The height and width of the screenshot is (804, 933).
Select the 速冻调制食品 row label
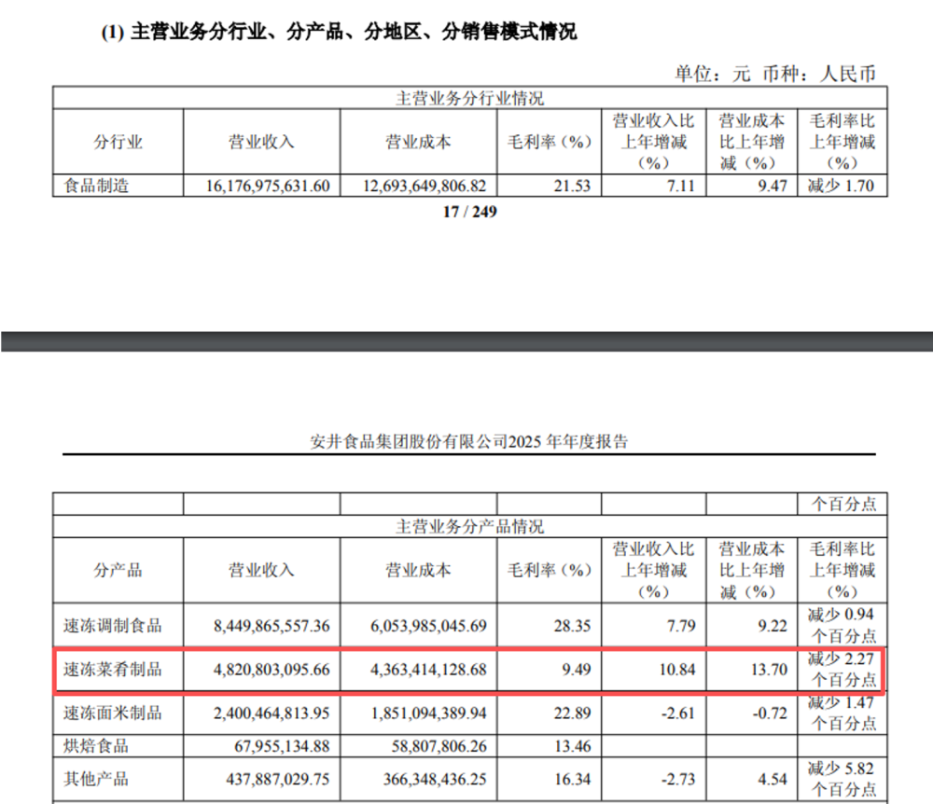tap(112, 626)
